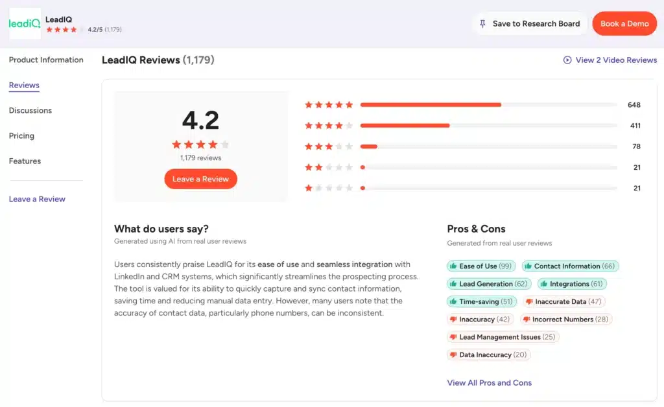Click the Inaccurate Data (47) tag
Image resolution: width=664 pixels, height=407 pixels.
pos(564,301)
